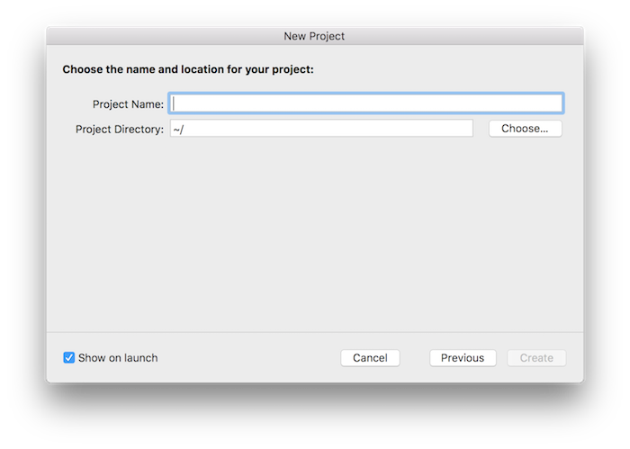Toggle the Show on launch checkbox
This screenshot has width=630, height=449.
click(x=69, y=358)
